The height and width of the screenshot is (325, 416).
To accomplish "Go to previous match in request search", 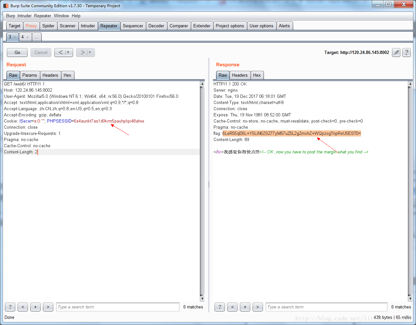I will (23, 307).
